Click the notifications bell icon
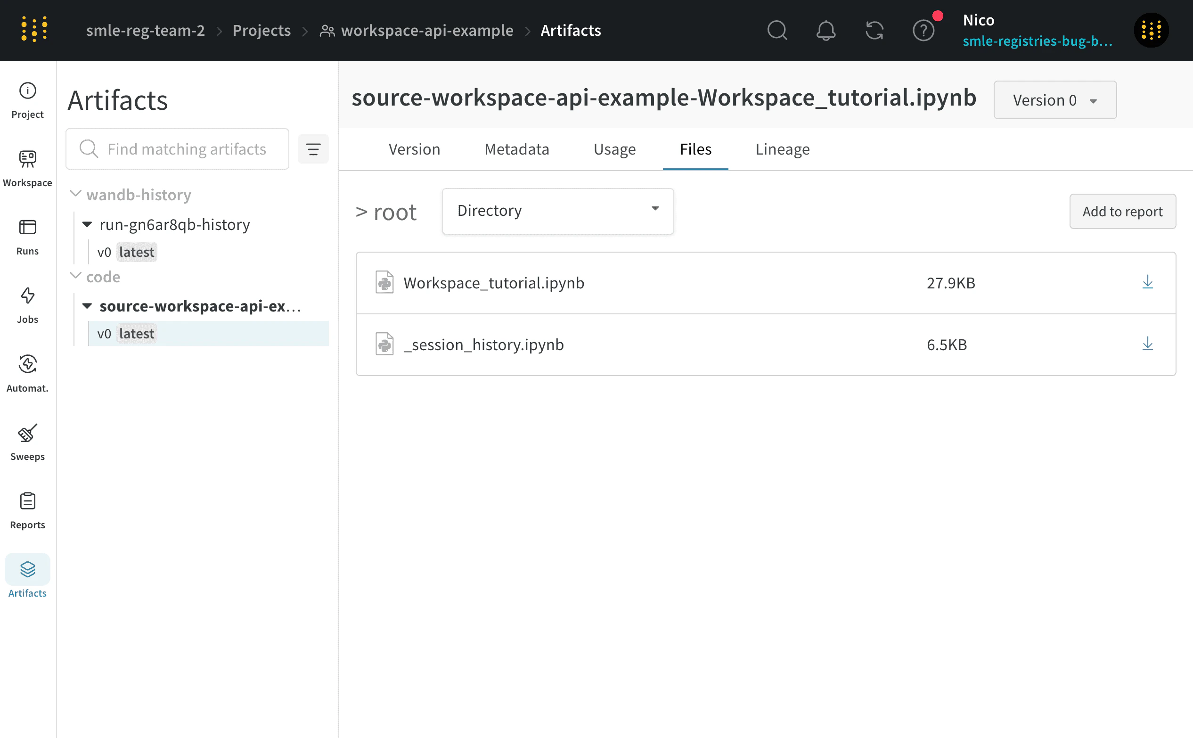The image size is (1193, 738). tap(825, 31)
